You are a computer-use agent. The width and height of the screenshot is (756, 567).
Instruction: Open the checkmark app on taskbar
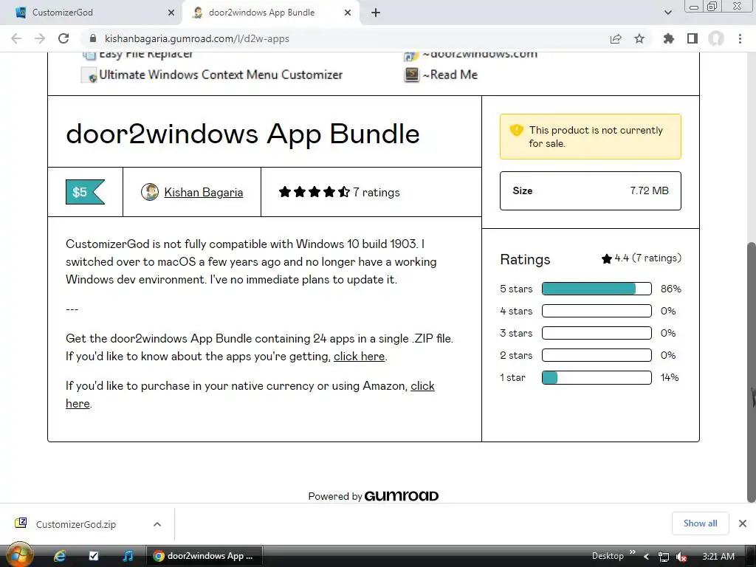click(x=94, y=556)
